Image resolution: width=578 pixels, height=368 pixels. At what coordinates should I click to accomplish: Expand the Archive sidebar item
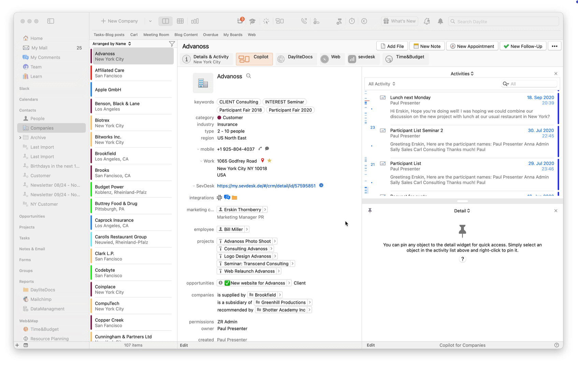click(x=20, y=138)
